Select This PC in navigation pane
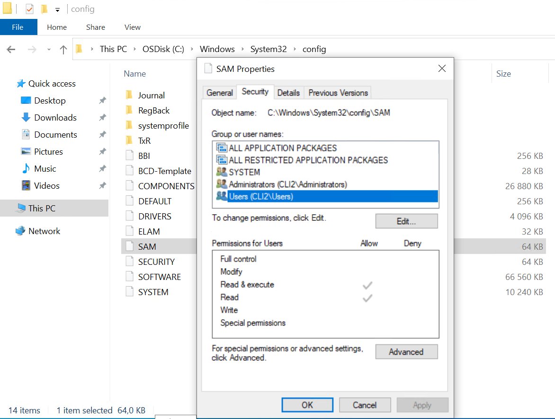This screenshot has height=419, width=555. (x=54, y=208)
